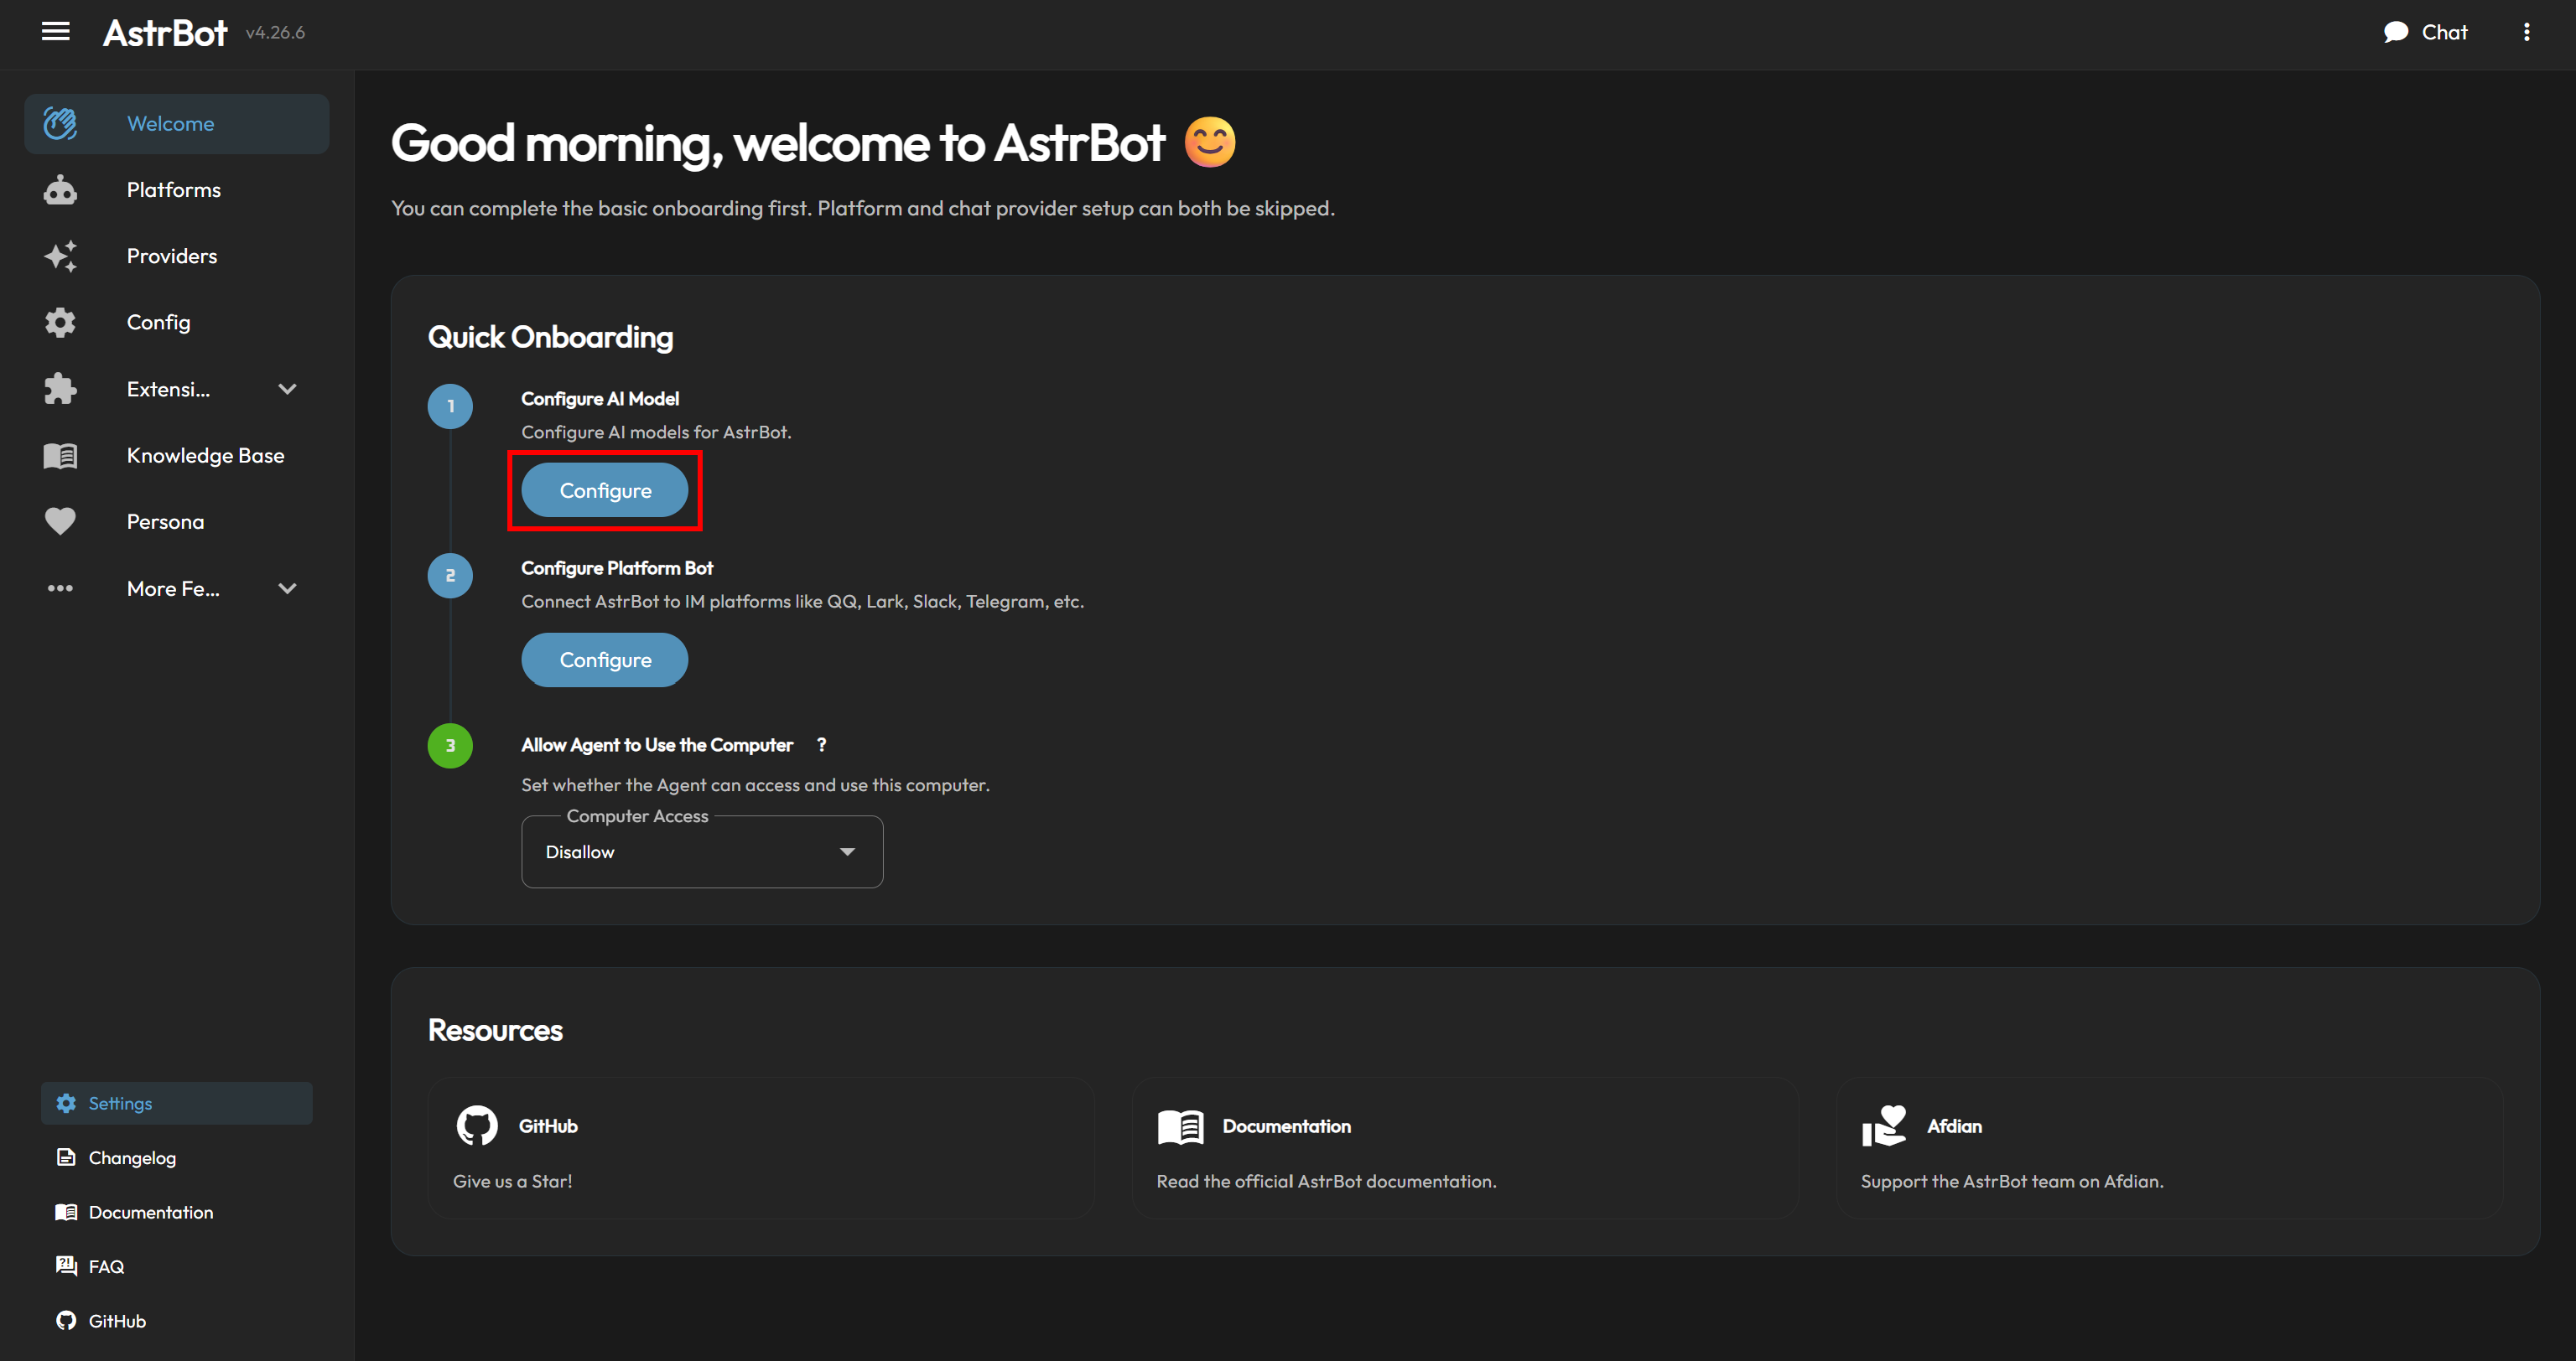Click the Providers sparkle icon
2576x1361 pixels.
point(60,256)
